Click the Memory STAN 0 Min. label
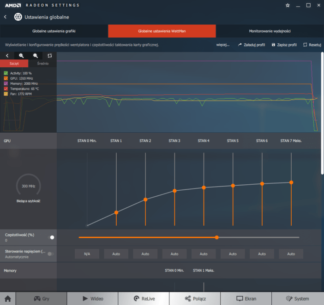The height and width of the screenshot is (305, 324). click(x=174, y=270)
